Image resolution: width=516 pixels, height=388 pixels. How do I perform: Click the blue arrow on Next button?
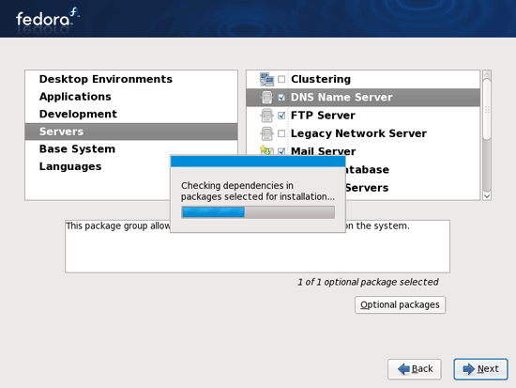coord(468,369)
